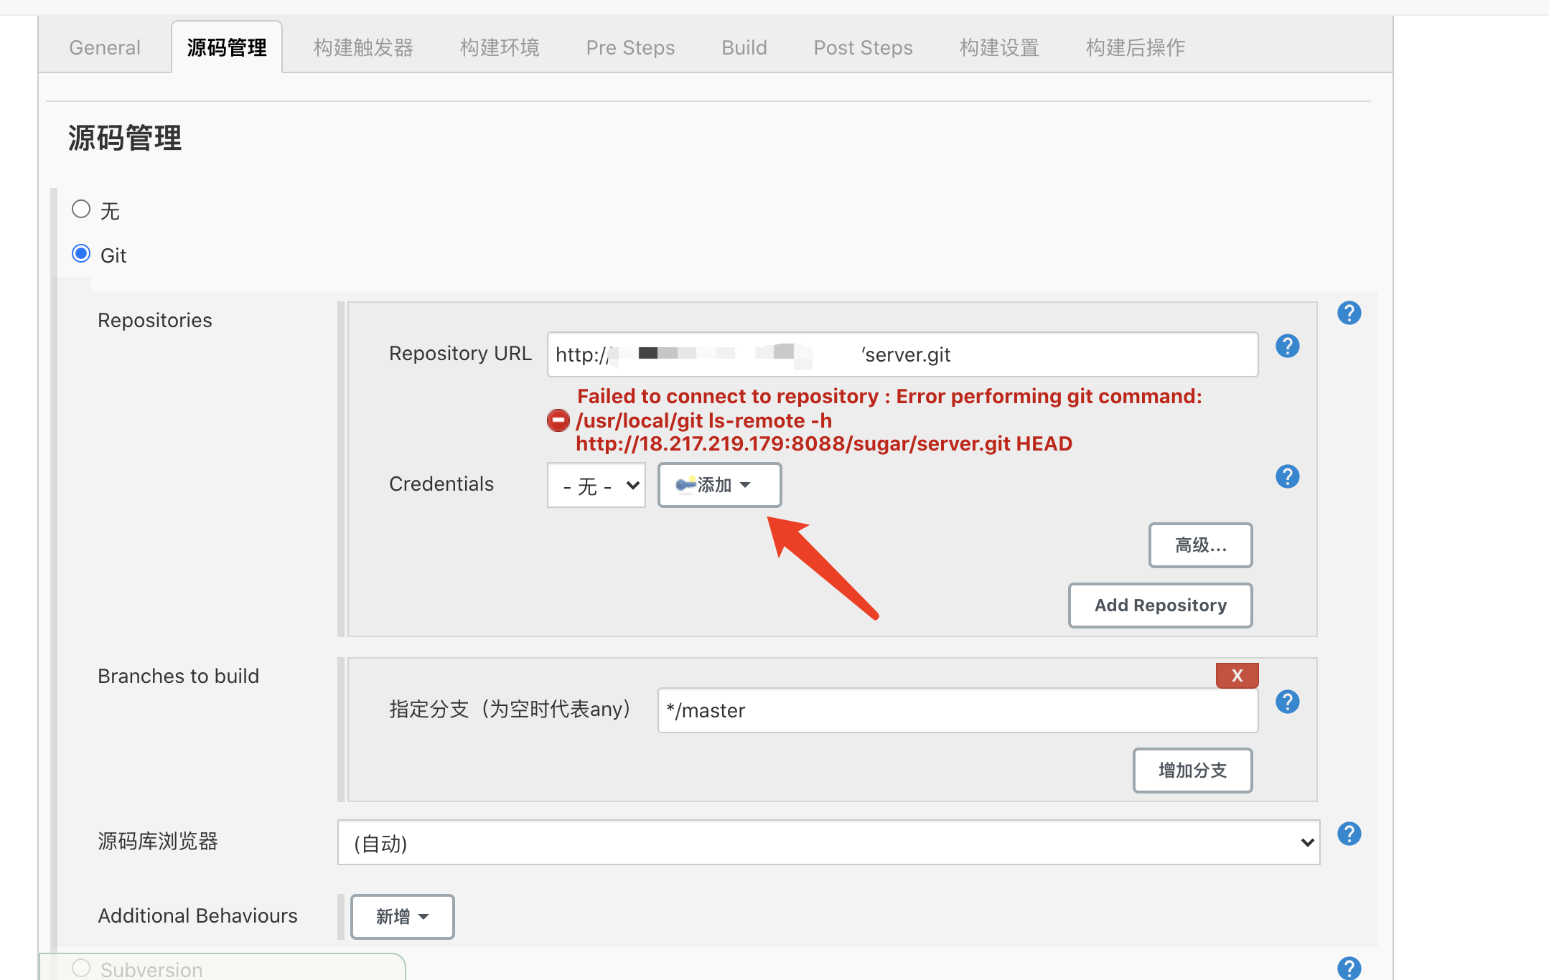Switch to the Post Steps tab
This screenshot has height=980, width=1549.
click(863, 47)
